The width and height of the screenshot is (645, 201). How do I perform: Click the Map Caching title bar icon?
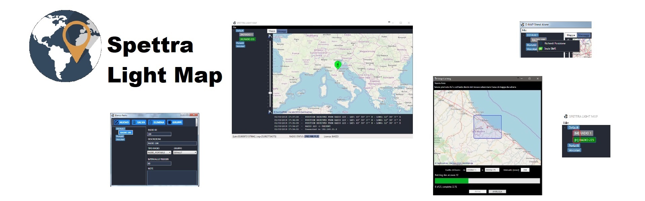436,79
